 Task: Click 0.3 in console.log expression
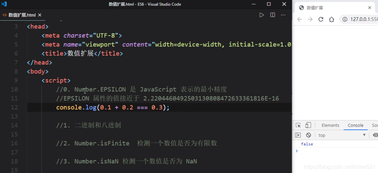tap(157, 107)
